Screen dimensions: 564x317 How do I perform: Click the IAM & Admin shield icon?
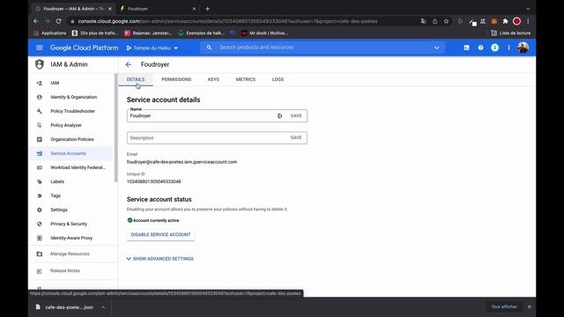pos(40,64)
